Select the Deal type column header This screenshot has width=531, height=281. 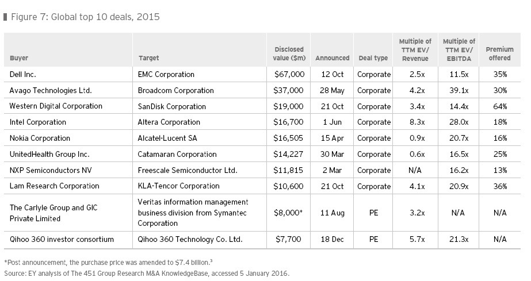pos(373,58)
